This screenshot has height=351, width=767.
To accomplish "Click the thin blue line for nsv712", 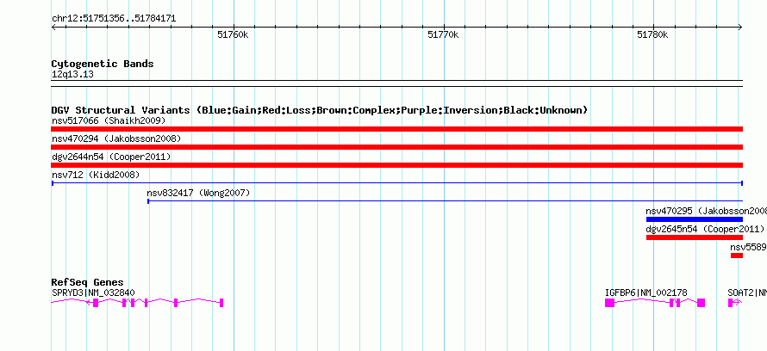I will [397, 183].
